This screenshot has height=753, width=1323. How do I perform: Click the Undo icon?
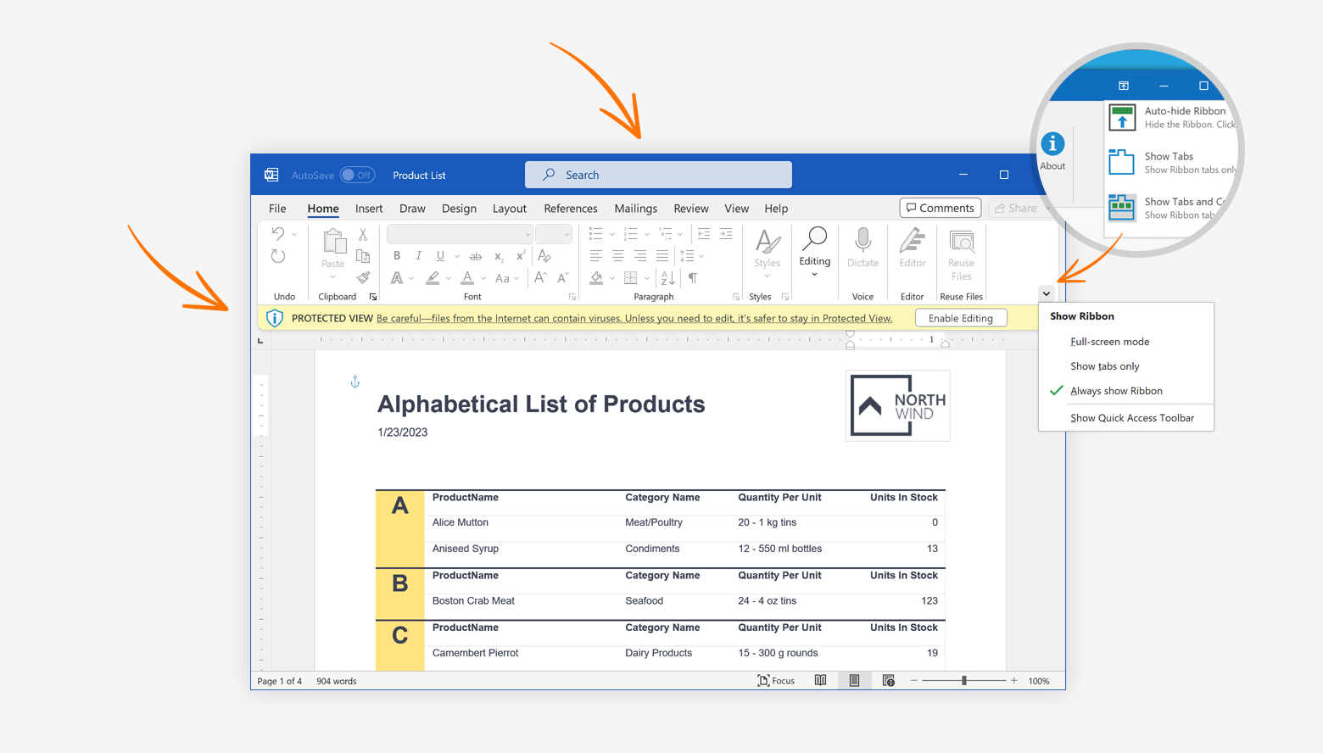[x=277, y=233]
